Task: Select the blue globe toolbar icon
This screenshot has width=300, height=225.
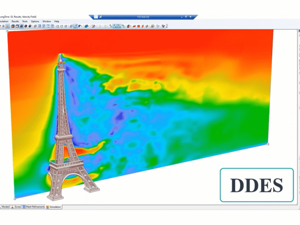Action: point(86,25)
